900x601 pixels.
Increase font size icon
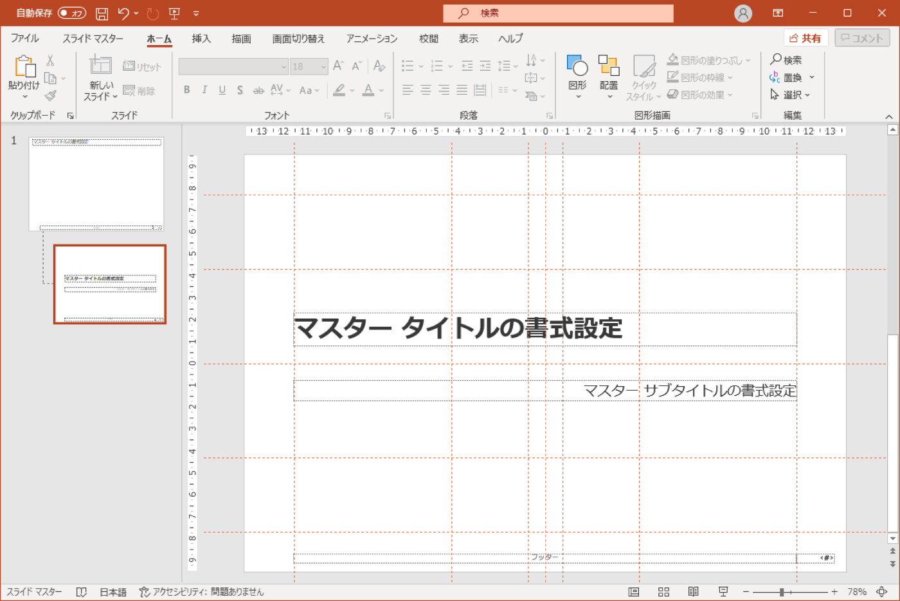[339, 66]
